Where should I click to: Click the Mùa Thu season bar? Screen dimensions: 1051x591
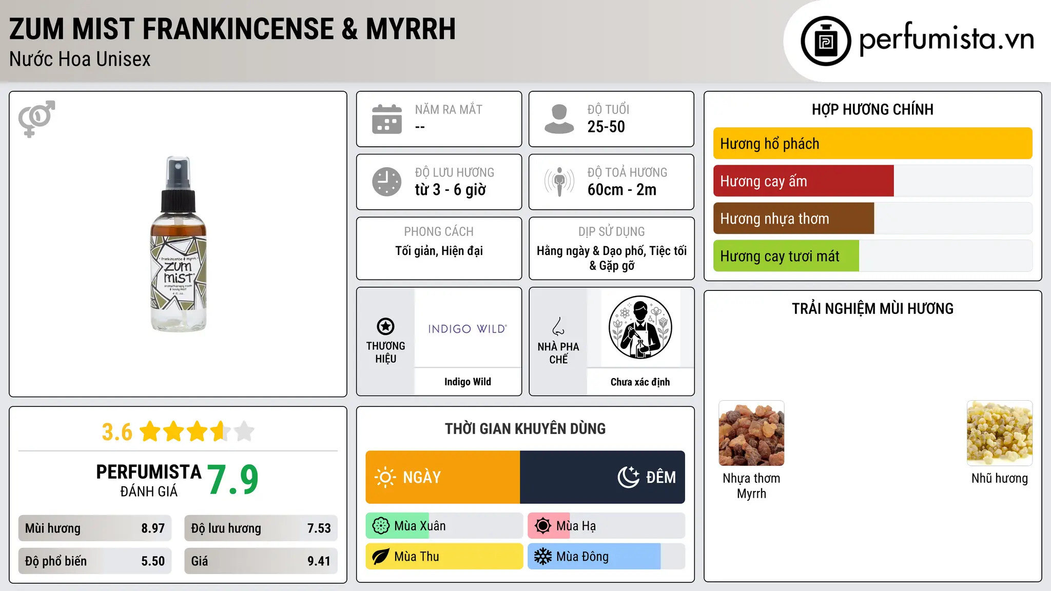coord(444,557)
